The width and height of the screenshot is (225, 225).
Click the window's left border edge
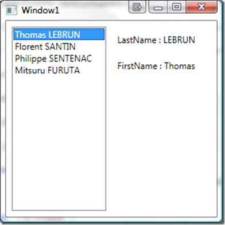[x=3, y=115]
